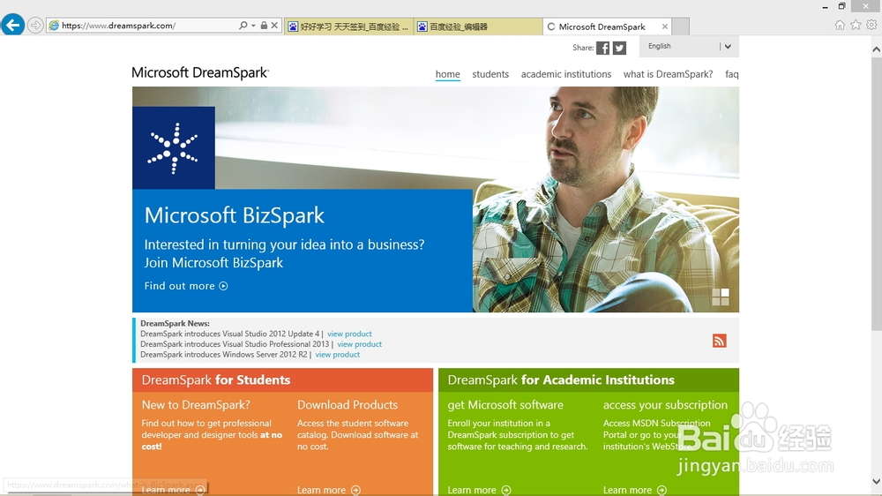
Task: Open a new blank tab
Action: 681,26
